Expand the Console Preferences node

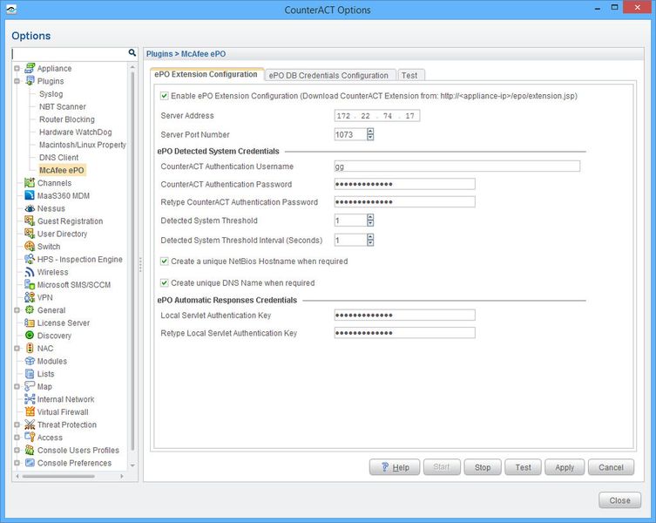click(x=17, y=463)
